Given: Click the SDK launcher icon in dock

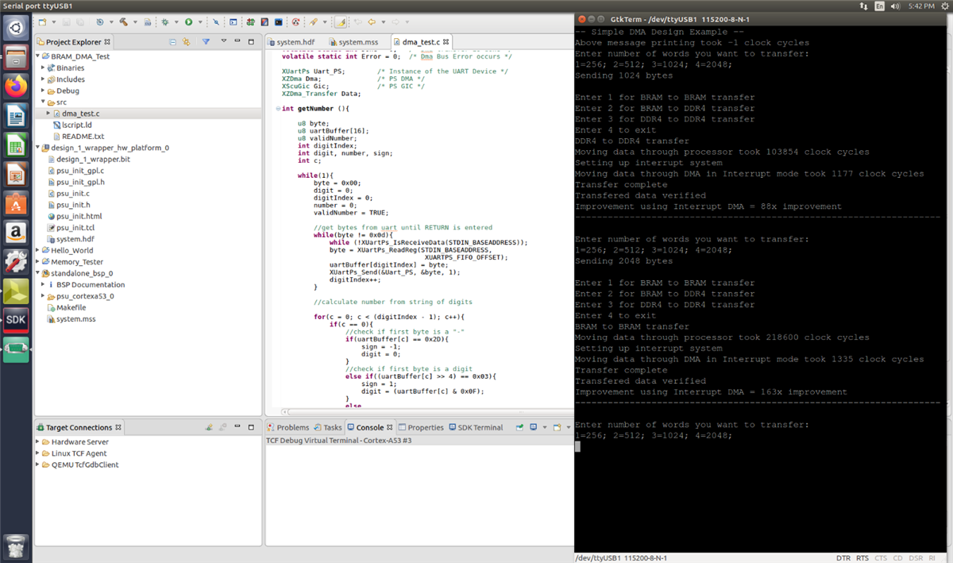Looking at the screenshot, I should tap(16, 319).
